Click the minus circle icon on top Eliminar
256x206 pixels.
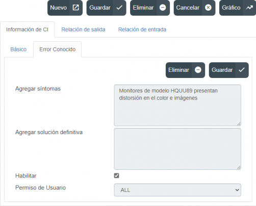click(x=163, y=8)
